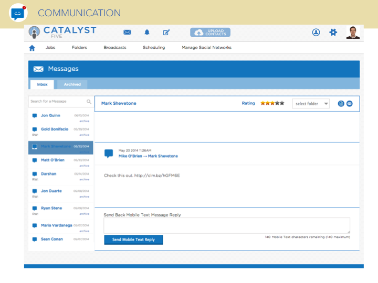
Task: Click Send Mobile Text Reply button
Action: [133, 240]
